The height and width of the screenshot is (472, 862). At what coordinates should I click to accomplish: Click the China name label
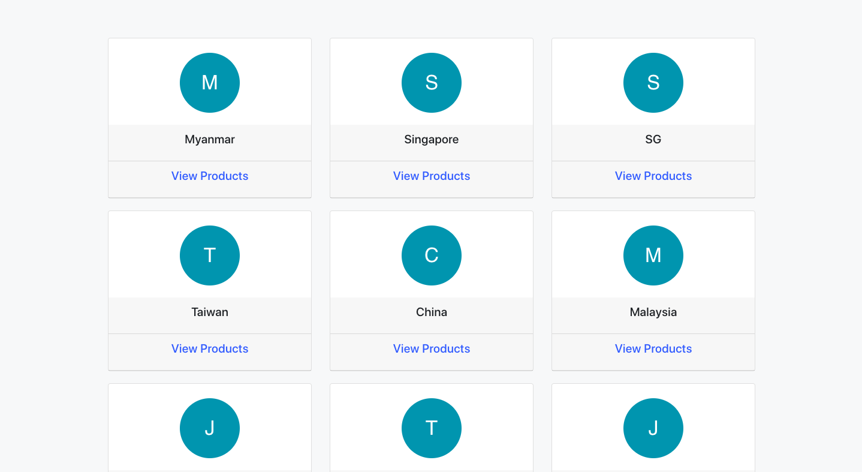[431, 312]
